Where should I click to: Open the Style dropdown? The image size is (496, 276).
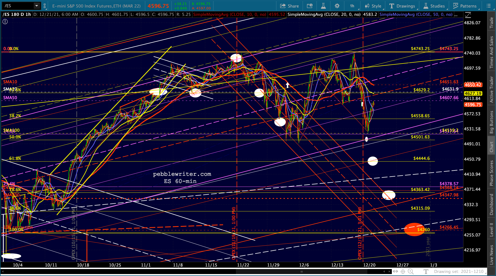373,6
